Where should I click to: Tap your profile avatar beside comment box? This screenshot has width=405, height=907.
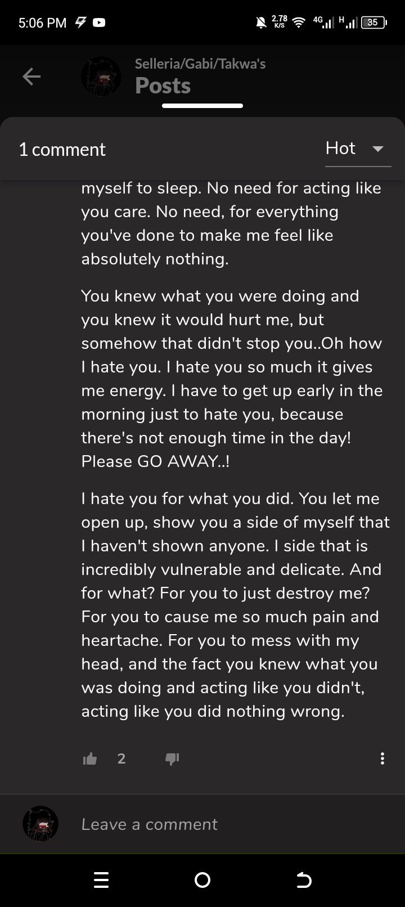tap(40, 824)
